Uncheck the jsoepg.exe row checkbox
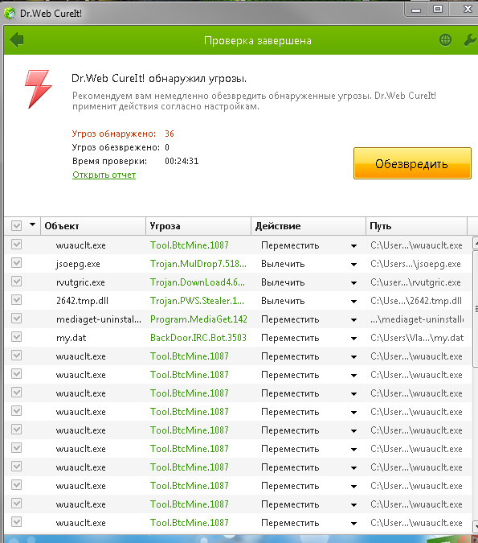 [16, 263]
